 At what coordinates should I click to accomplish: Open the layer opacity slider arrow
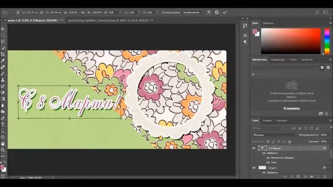[330, 135]
